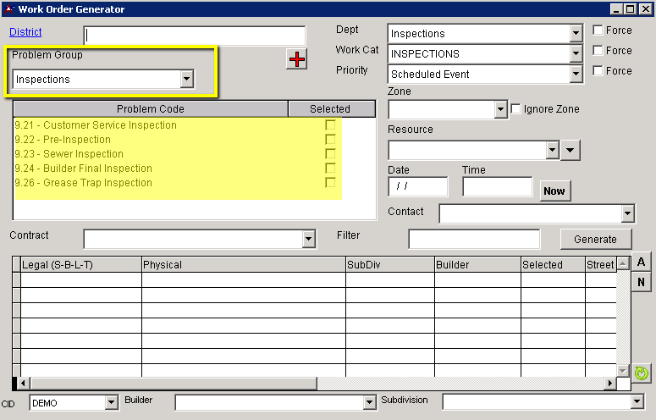Click the Filter text field
This screenshot has width=656, height=420.
[474, 240]
